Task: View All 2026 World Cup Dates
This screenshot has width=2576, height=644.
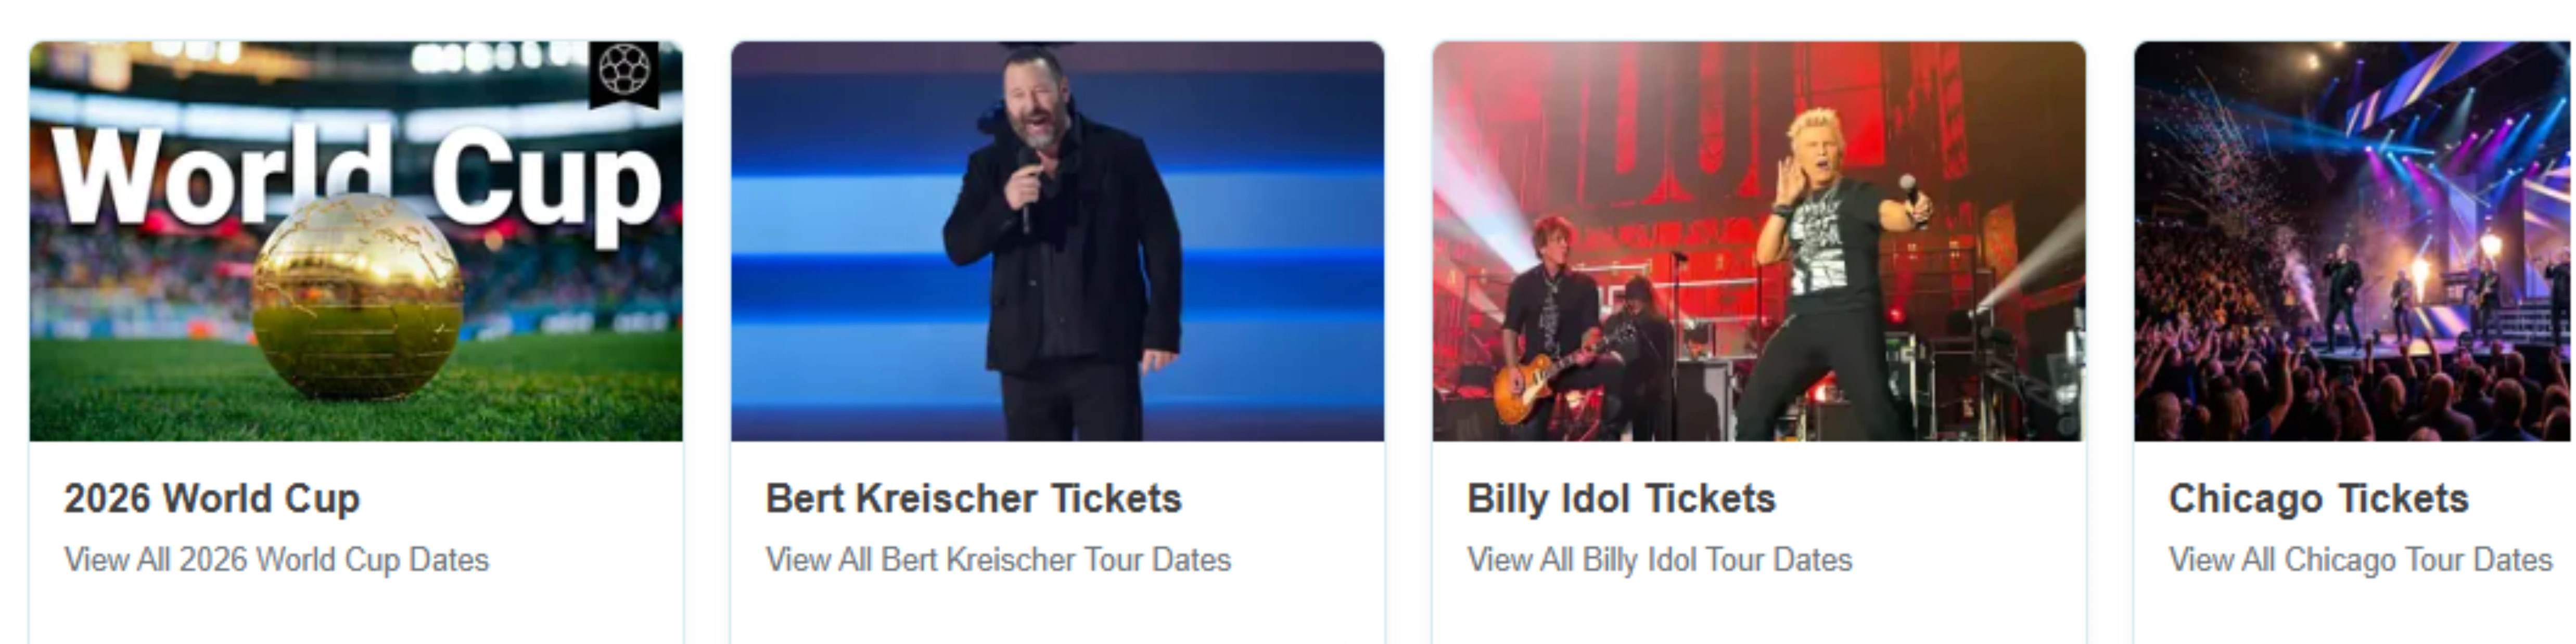Action: (276, 559)
